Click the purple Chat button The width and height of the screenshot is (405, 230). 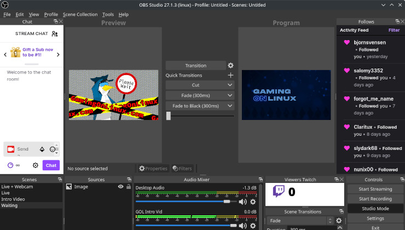point(51,165)
